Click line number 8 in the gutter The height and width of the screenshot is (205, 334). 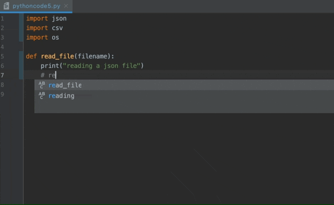(2, 85)
